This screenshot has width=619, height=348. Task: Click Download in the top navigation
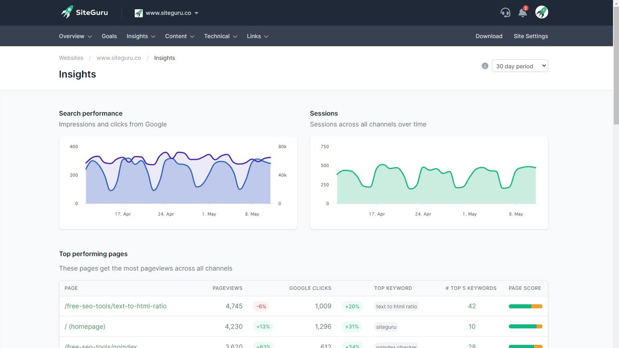click(x=489, y=36)
